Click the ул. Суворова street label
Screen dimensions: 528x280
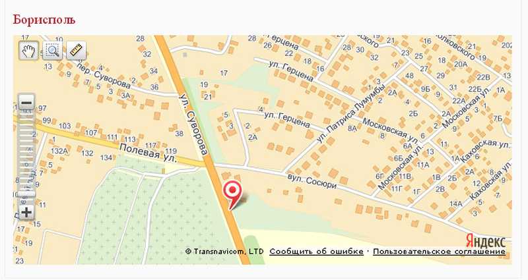(194, 124)
